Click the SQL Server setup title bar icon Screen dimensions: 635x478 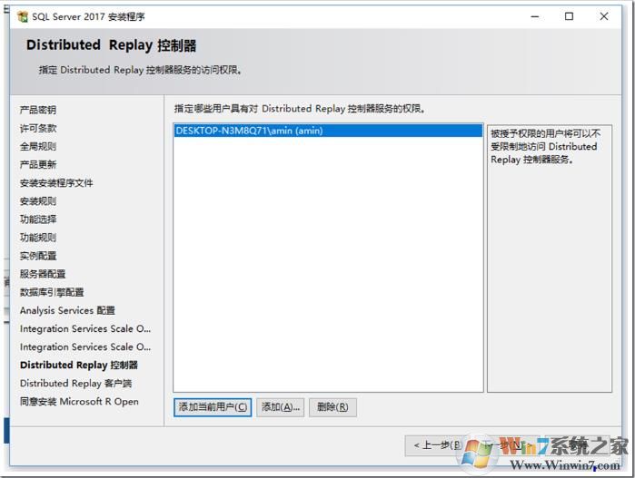[x=22, y=16]
